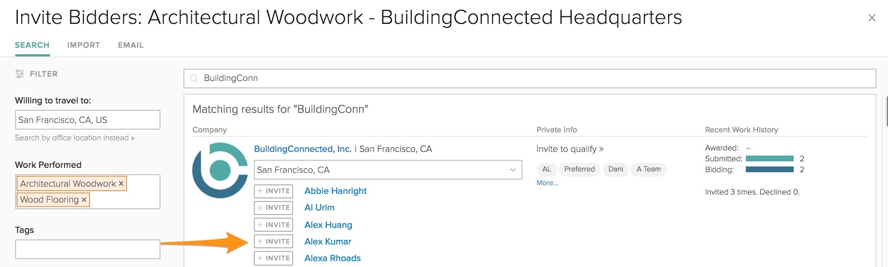
Task: Open the BuildingConnected, Inc. company link
Action: 302,149
